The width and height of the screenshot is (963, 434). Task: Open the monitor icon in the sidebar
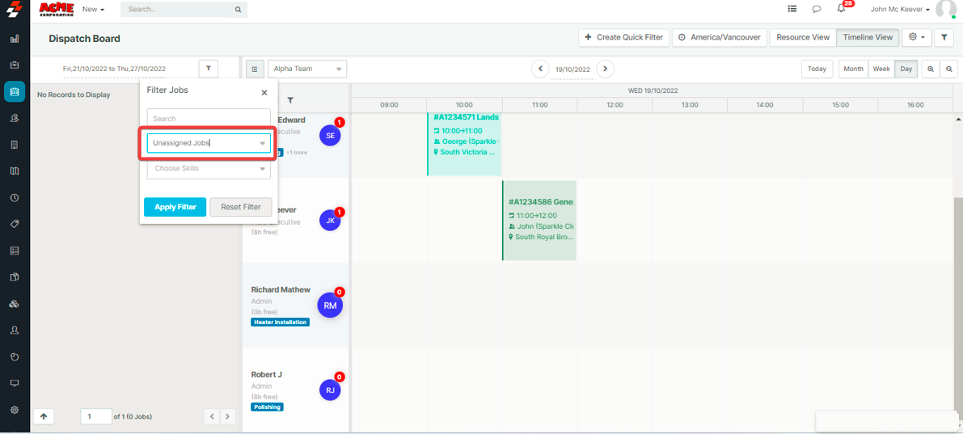[x=15, y=383]
